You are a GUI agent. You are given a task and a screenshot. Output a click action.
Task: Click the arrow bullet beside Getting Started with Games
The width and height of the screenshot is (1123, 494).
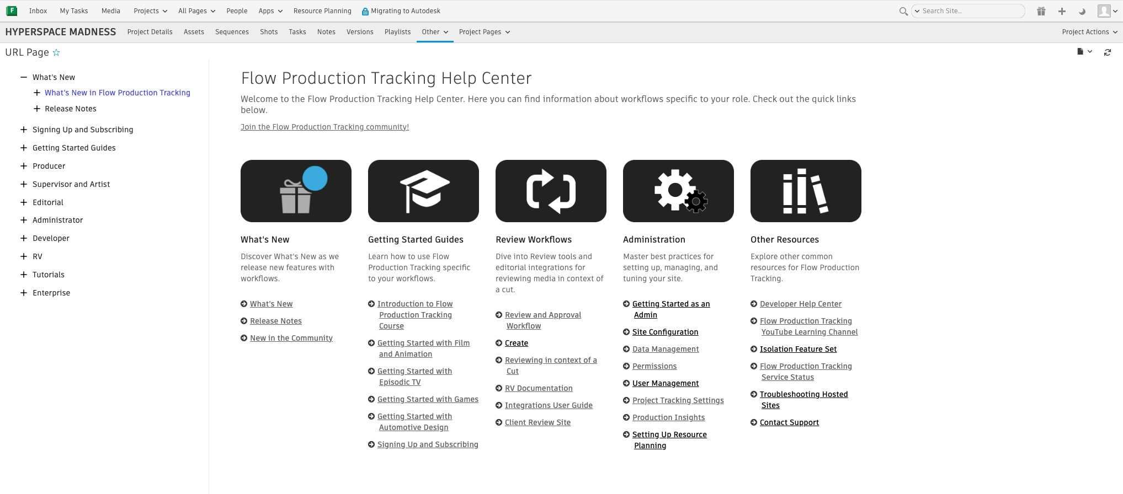371,399
